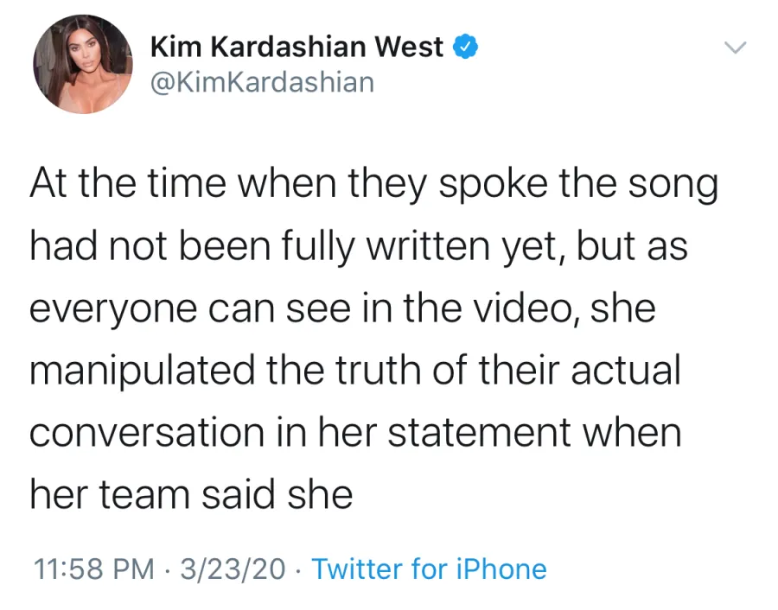The image size is (778, 610).
Task: Click Kim Kardashian's profile picture
Action: [83, 65]
